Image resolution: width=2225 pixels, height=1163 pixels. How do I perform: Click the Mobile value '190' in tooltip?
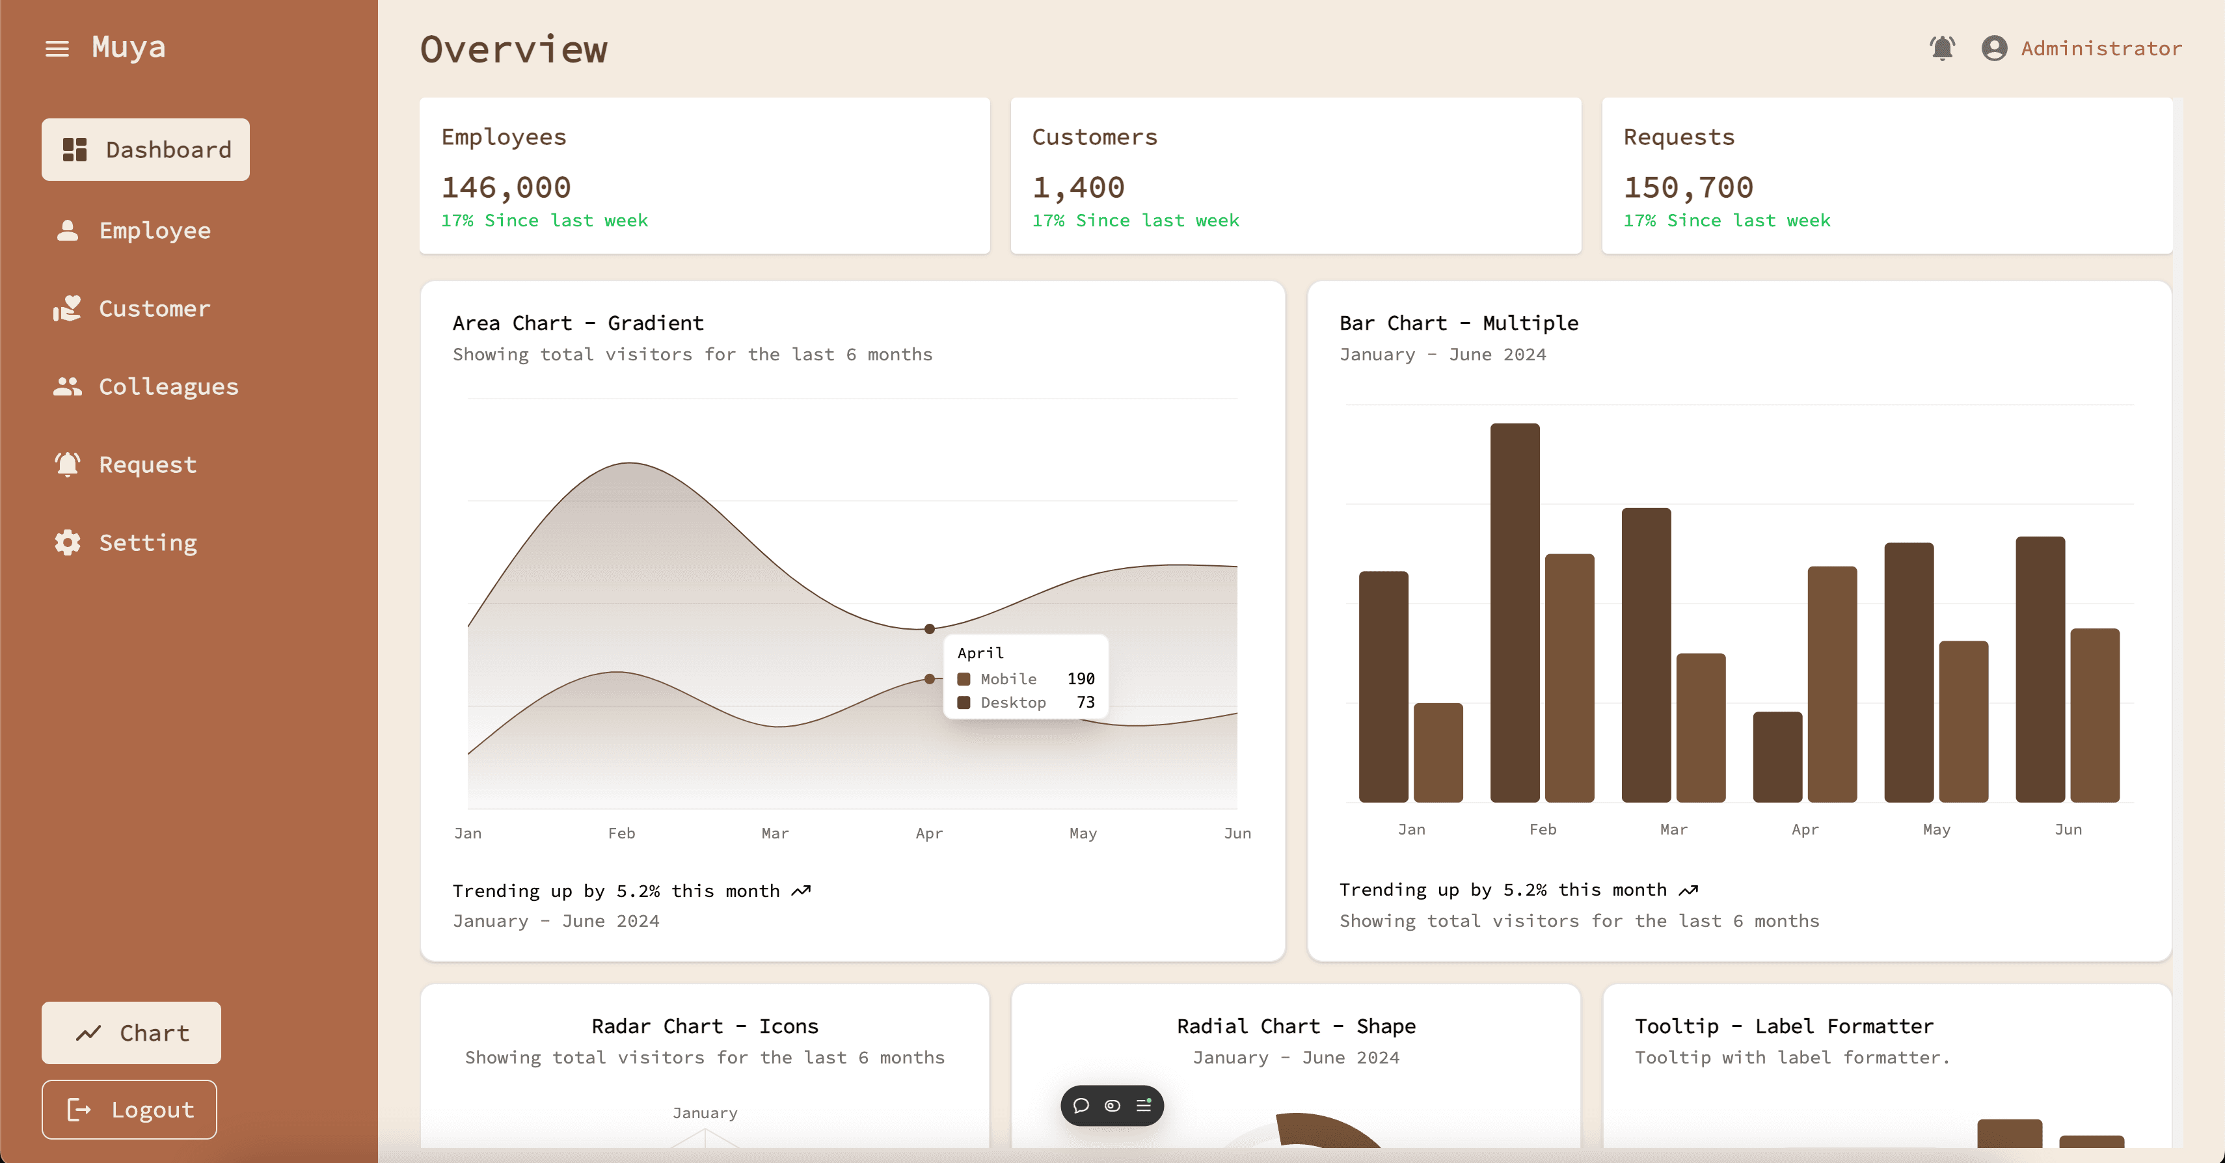pyautogui.click(x=1081, y=678)
